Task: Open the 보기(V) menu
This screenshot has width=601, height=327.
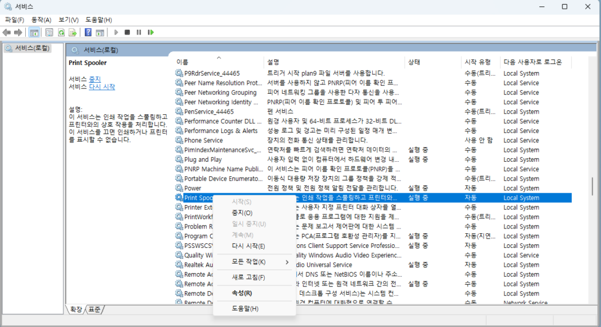Action: click(x=68, y=20)
